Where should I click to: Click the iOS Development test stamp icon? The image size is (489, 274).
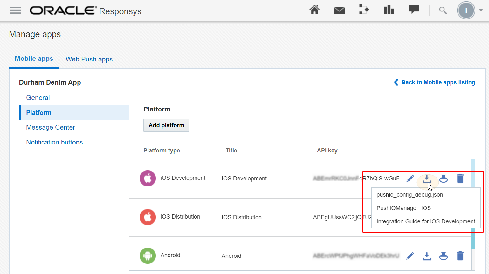click(444, 179)
